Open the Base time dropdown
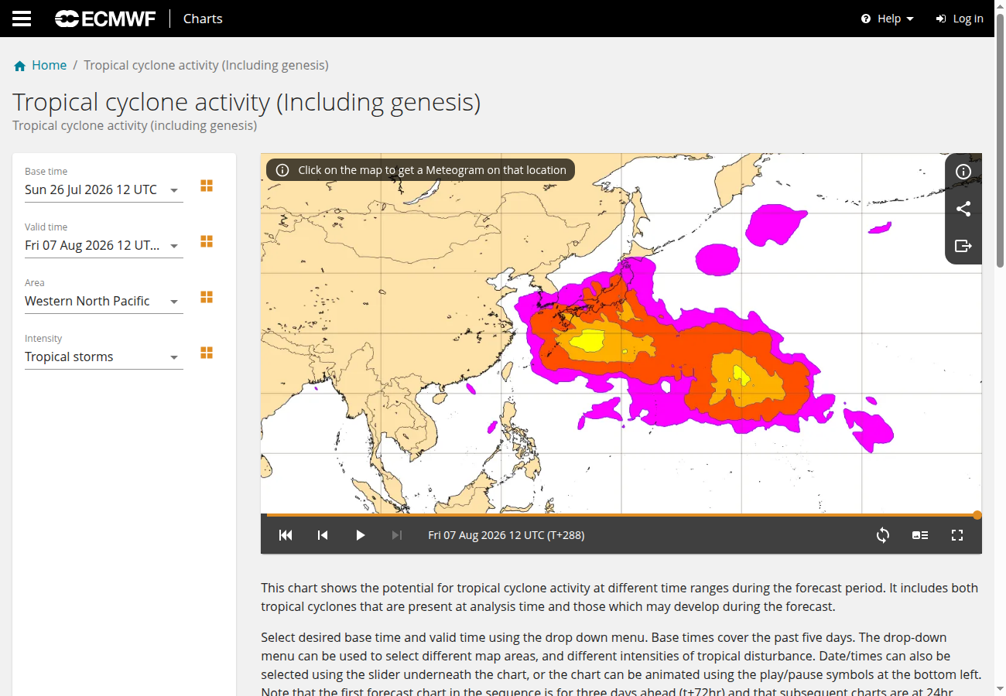1006x696 pixels. (x=104, y=189)
